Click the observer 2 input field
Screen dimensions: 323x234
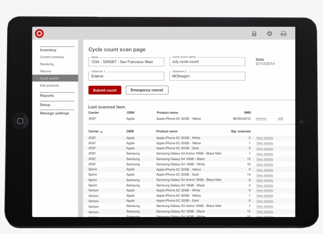[207, 76]
